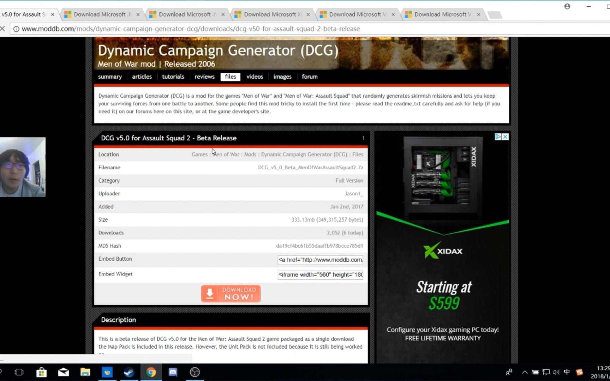610x381 pixels.
Task: Visit the forum section
Action: point(310,77)
